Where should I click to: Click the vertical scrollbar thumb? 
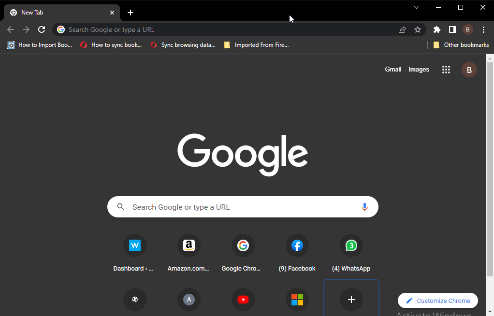click(490, 170)
